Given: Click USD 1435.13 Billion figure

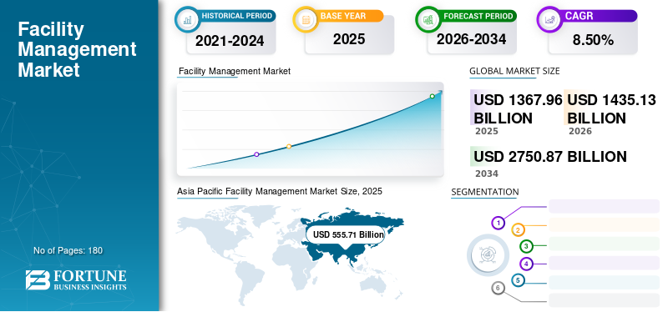Looking at the screenshot, I should point(611,108).
